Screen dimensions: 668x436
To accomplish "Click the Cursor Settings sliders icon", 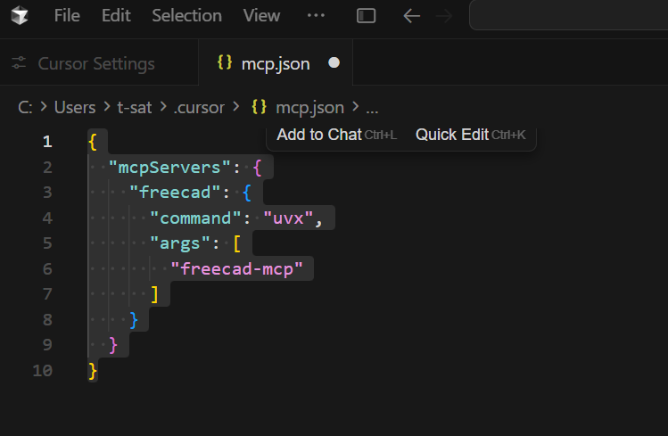I will click(x=19, y=63).
